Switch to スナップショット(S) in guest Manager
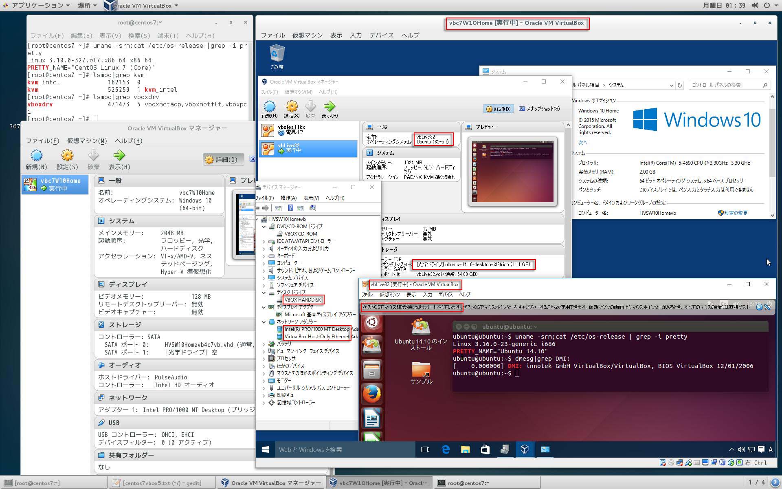Screen dimensions: 782x489 pos(539,109)
